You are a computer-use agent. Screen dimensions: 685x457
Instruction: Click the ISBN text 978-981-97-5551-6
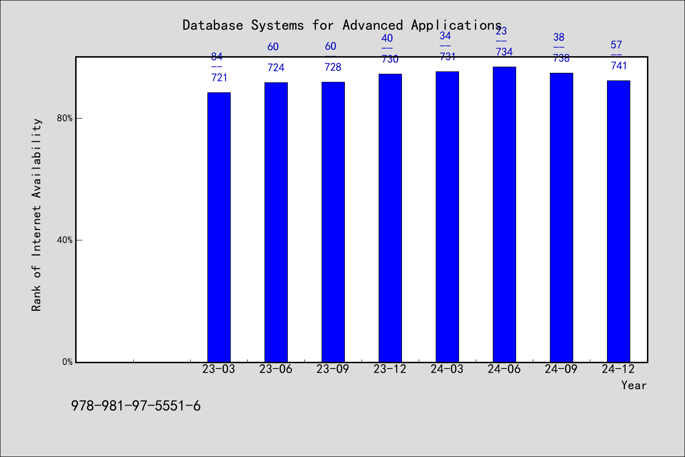pyautogui.click(x=136, y=406)
